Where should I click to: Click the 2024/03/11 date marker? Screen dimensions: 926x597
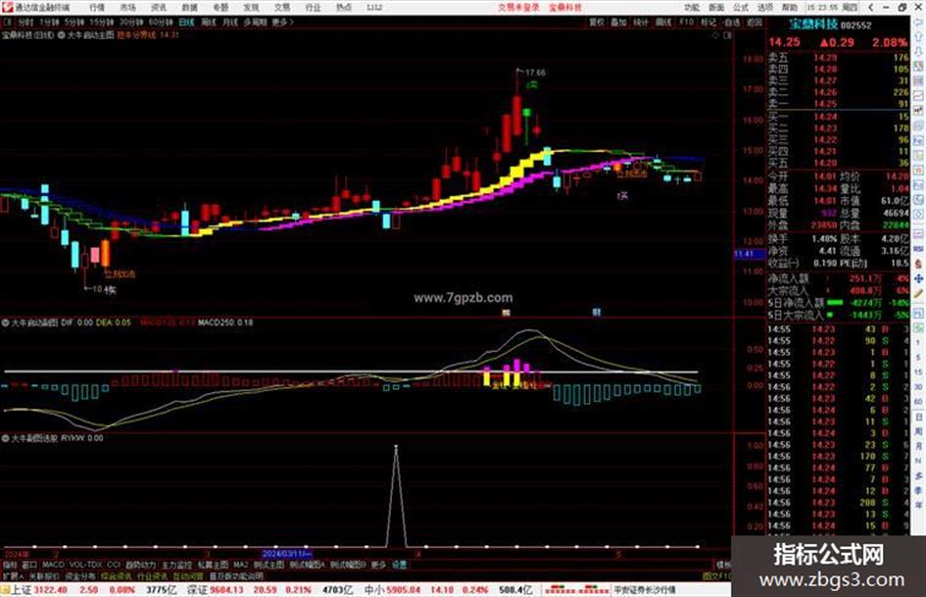(x=286, y=554)
